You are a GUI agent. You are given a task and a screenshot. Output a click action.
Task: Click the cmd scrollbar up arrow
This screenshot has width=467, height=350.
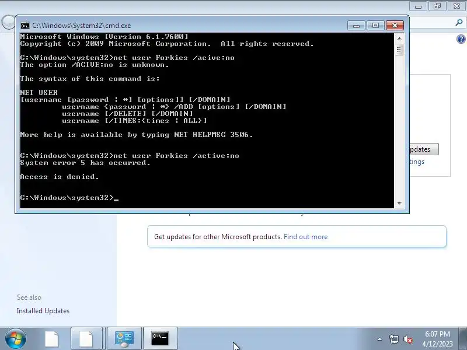(x=399, y=38)
